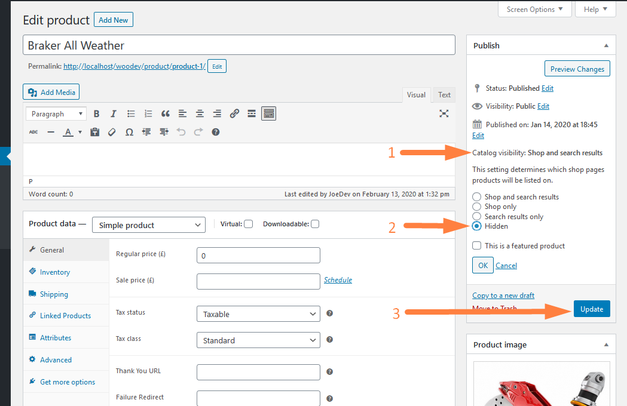
Task: Show help tip for Tax status
Action: (x=329, y=313)
